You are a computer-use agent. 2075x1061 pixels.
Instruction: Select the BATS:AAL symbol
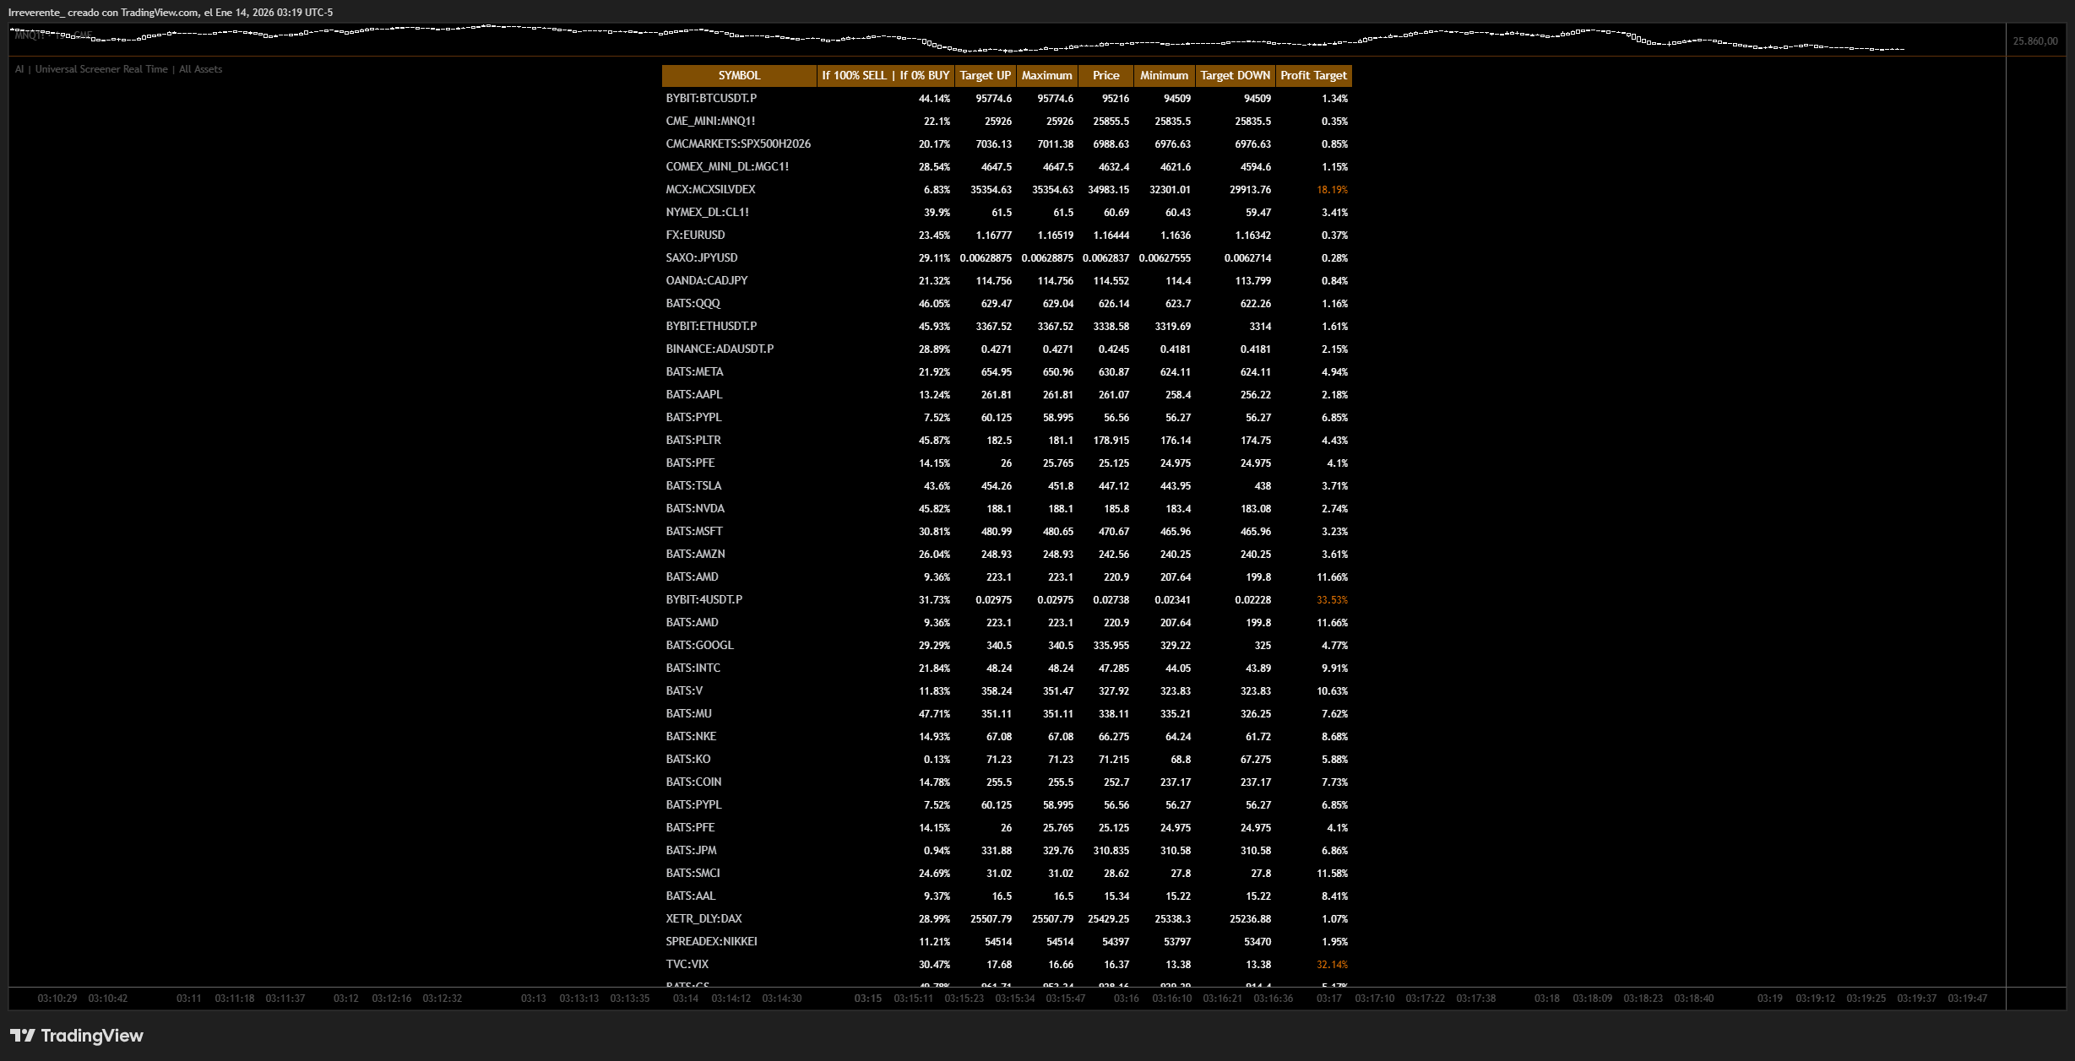pos(691,896)
